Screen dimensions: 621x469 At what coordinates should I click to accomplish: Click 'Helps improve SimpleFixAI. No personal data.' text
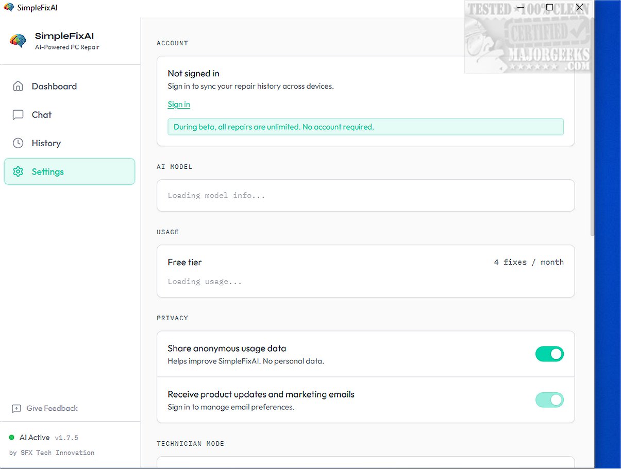point(246,361)
